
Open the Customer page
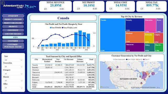click(13, 41)
